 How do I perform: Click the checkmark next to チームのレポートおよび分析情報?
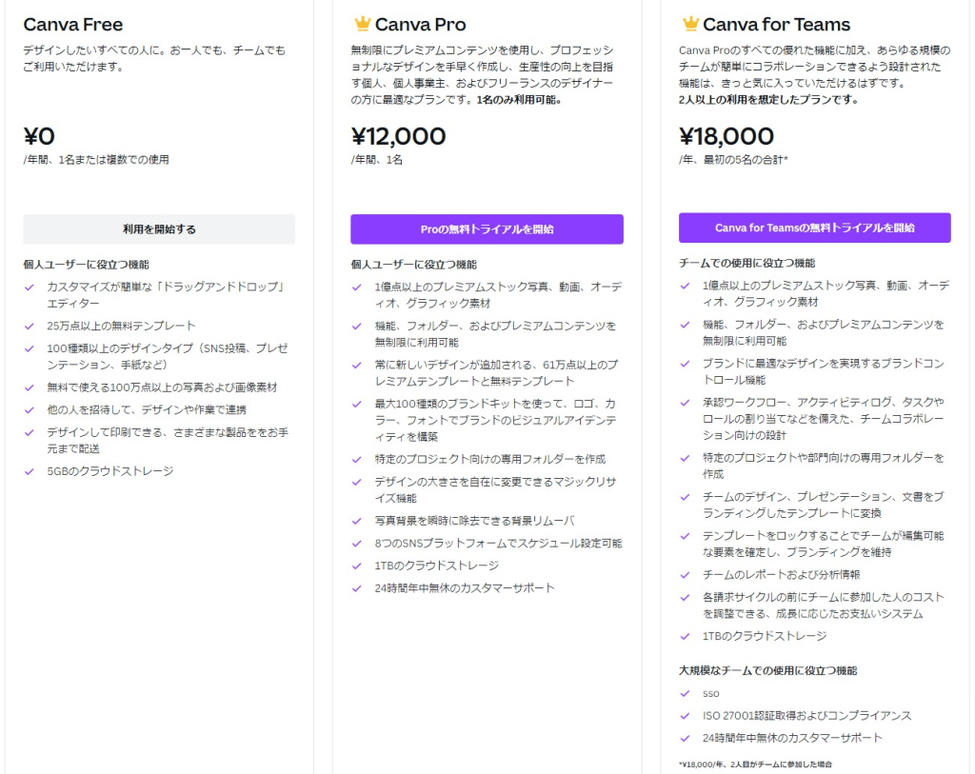(685, 575)
